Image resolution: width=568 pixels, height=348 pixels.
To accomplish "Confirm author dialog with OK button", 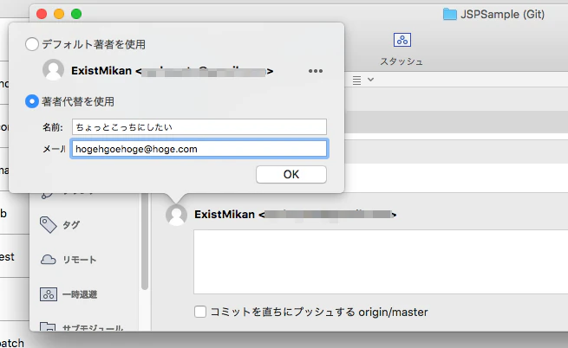I will click(x=291, y=174).
